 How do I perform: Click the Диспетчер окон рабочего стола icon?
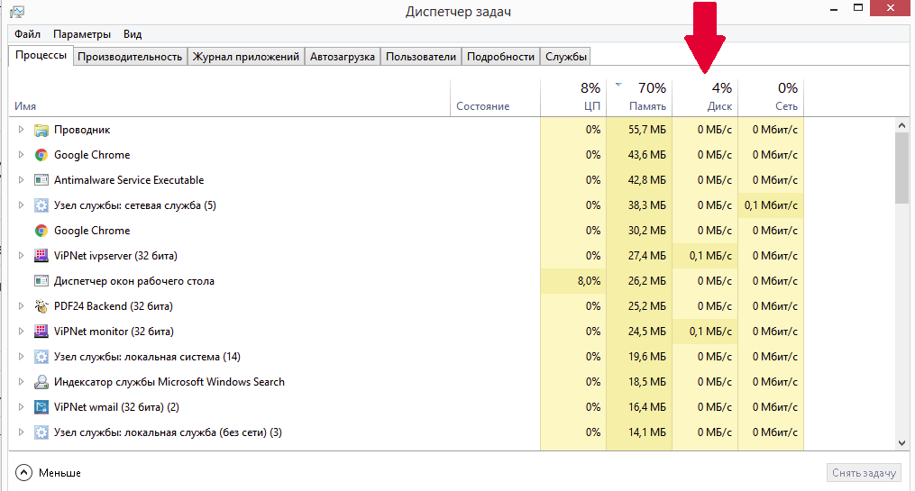tap(41, 281)
